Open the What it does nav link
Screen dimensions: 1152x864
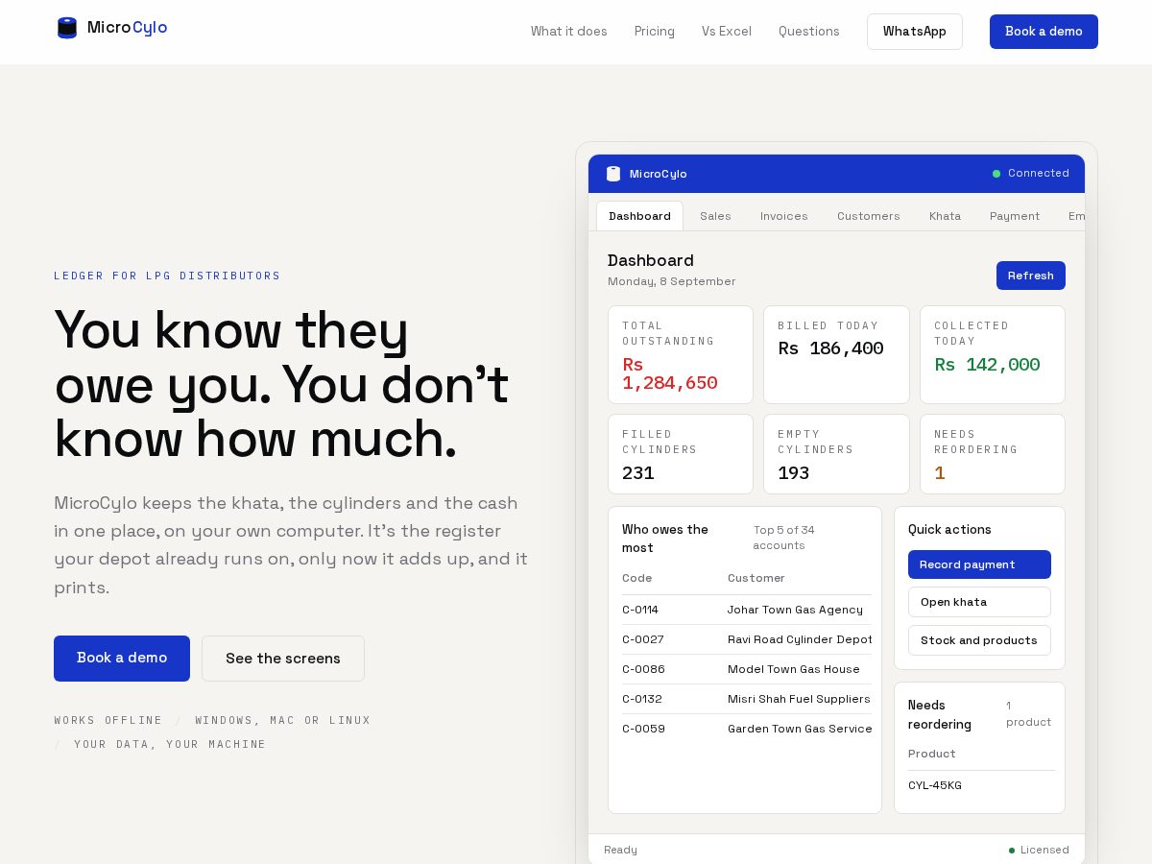point(569,32)
